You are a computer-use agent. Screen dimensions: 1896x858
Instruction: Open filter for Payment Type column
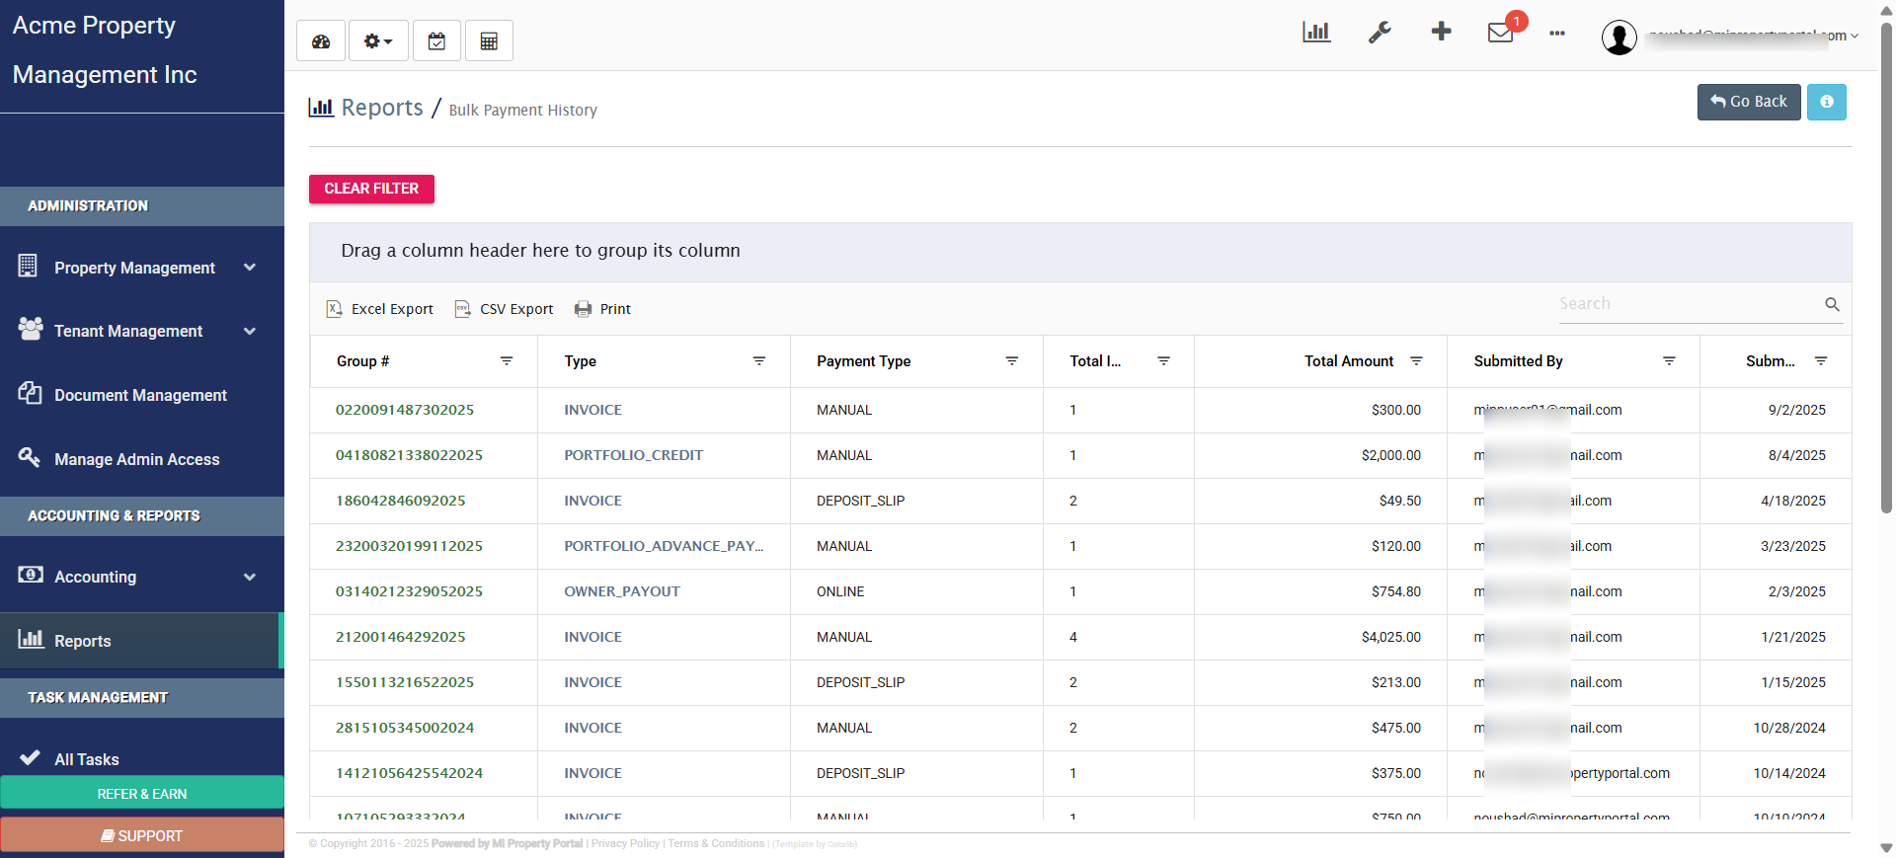[1011, 361]
